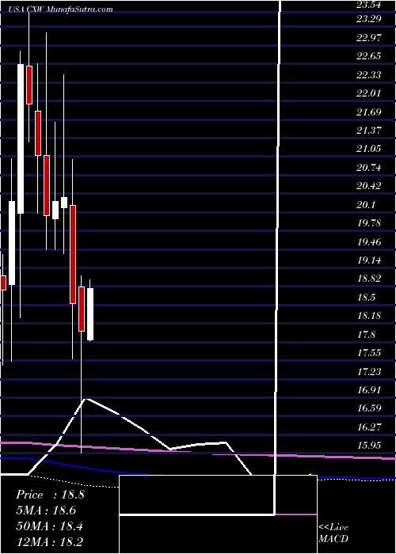The height and width of the screenshot is (554, 396).
Task: Click the '<<Live MACD' label
Action: click(x=333, y=533)
